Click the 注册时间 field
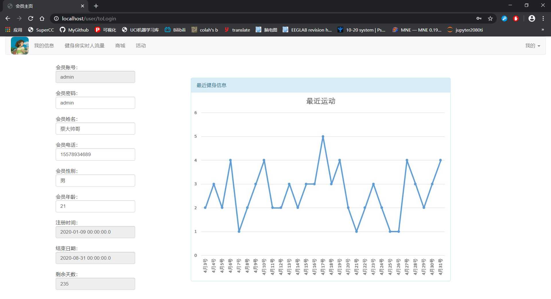 click(95, 232)
